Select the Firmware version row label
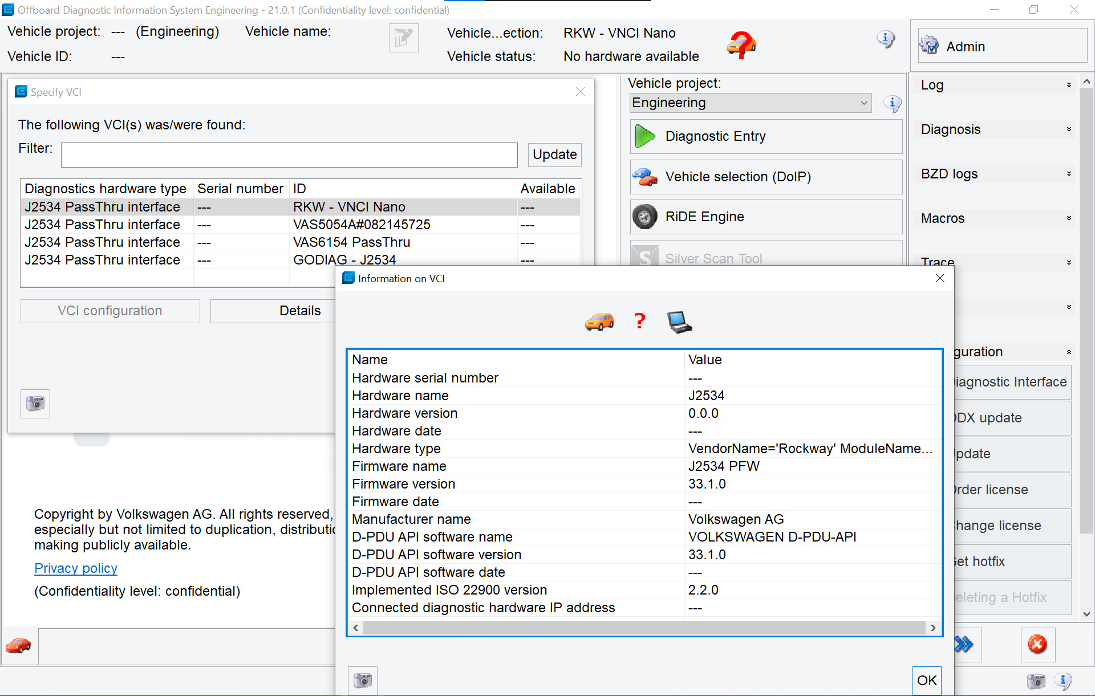Viewport: 1095px width, 696px height. click(x=403, y=484)
